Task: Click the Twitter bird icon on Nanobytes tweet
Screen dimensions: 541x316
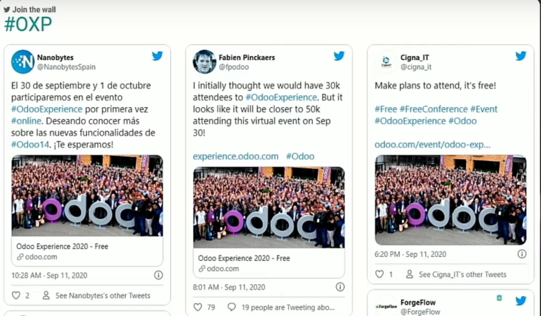Action: (x=157, y=56)
